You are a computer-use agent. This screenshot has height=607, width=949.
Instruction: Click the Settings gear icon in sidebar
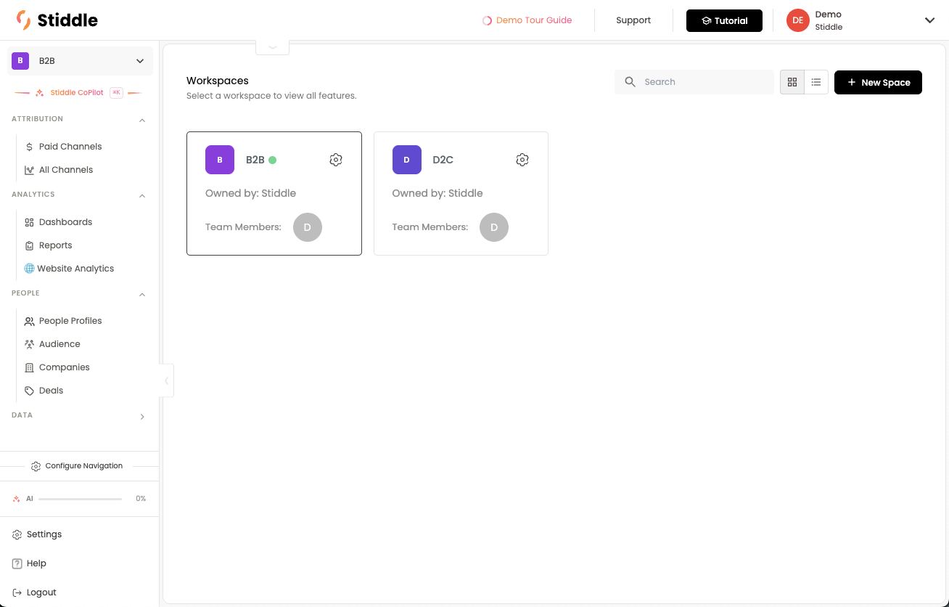[17, 534]
